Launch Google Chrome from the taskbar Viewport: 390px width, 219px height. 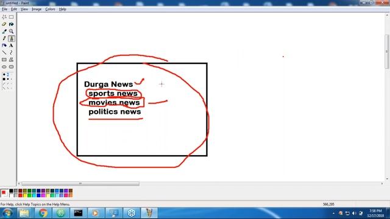[43, 213]
